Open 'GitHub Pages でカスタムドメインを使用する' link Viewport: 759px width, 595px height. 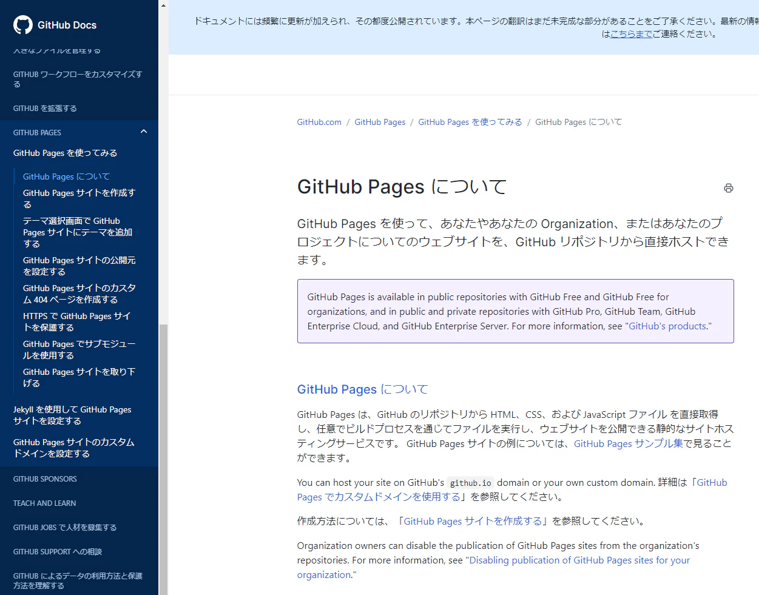[512, 489]
